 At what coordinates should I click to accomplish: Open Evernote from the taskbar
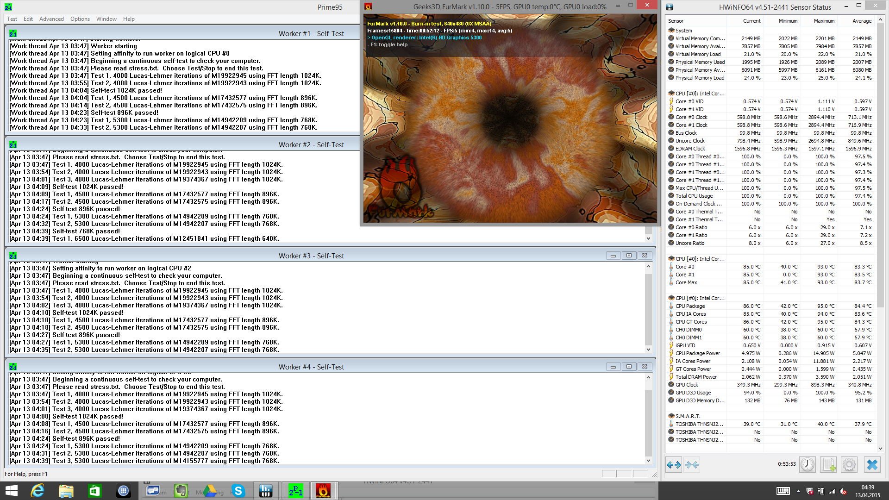pos(181,491)
